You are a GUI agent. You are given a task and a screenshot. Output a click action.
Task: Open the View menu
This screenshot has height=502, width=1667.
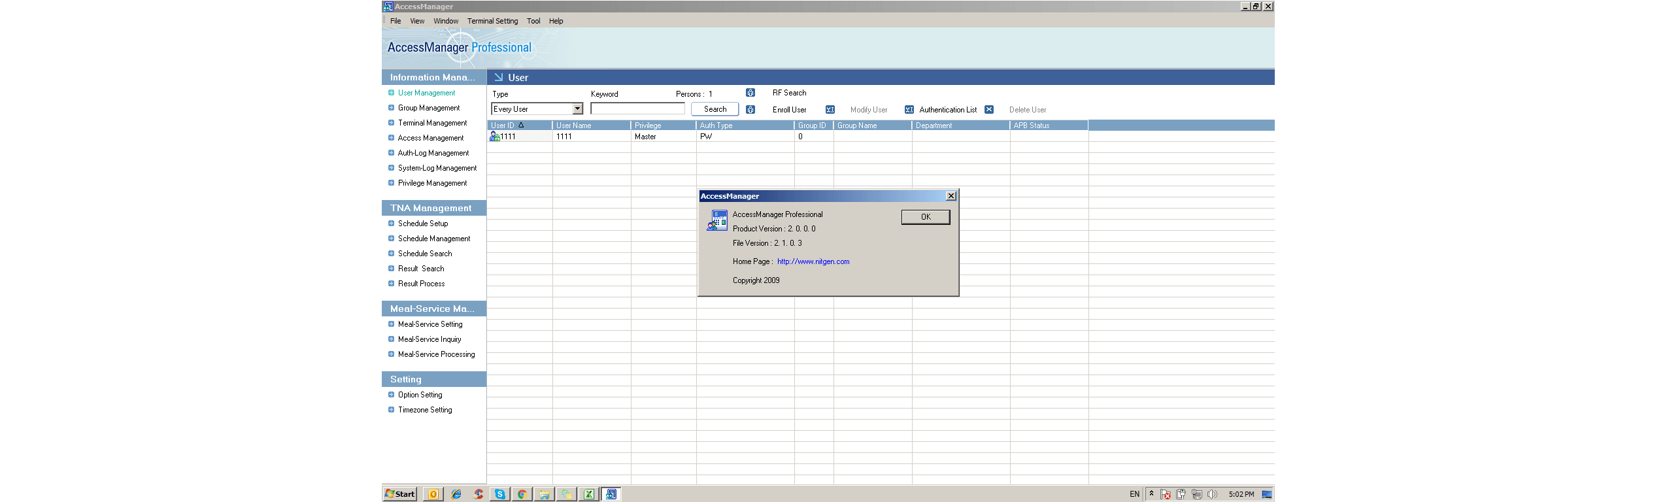pos(417,21)
